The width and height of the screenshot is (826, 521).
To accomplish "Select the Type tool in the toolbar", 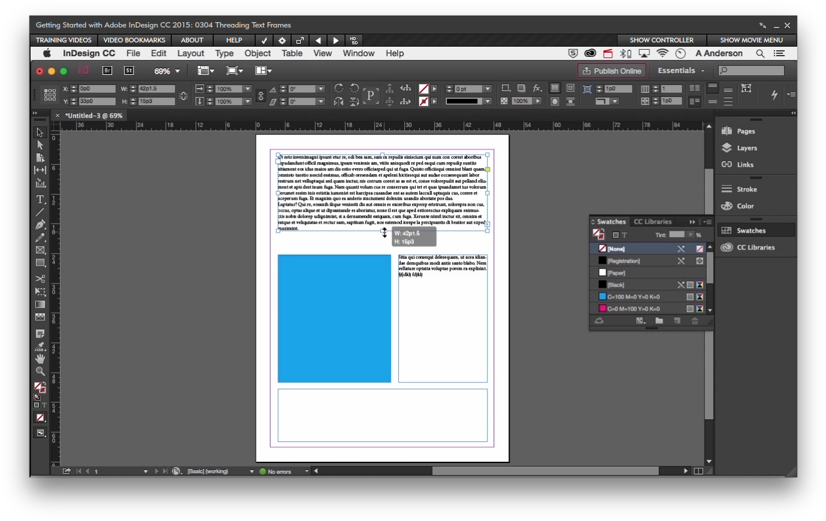I will [x=40, y=199].
